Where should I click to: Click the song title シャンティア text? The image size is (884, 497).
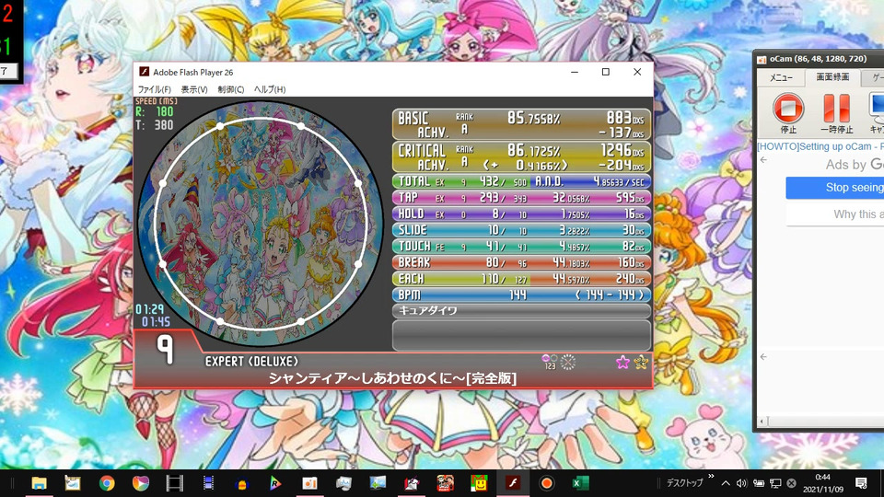pos(392,378)
